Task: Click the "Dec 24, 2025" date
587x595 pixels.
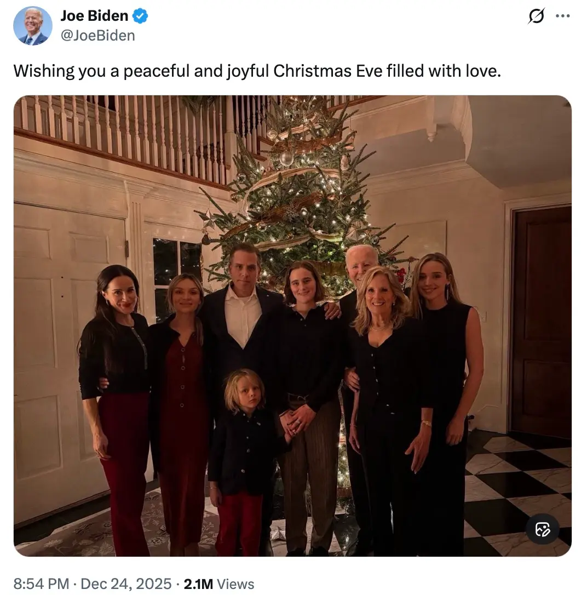Action: point(126,584)
